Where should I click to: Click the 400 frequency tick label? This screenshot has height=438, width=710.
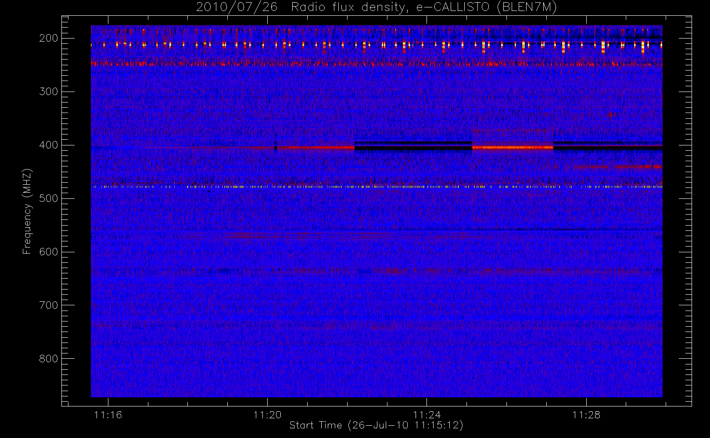pos(49,145)
